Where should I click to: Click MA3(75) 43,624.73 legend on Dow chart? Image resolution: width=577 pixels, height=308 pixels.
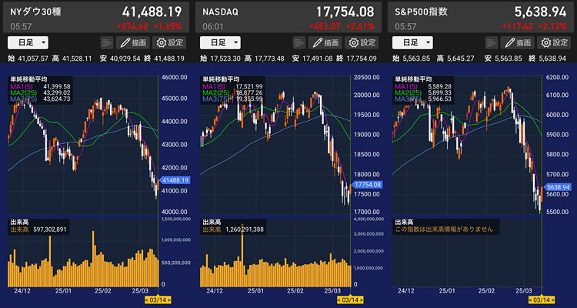tap(39, 99)
